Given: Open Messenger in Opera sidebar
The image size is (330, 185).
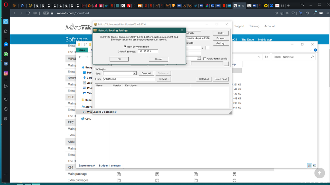Looking at the screenshot, I should 6,44.
